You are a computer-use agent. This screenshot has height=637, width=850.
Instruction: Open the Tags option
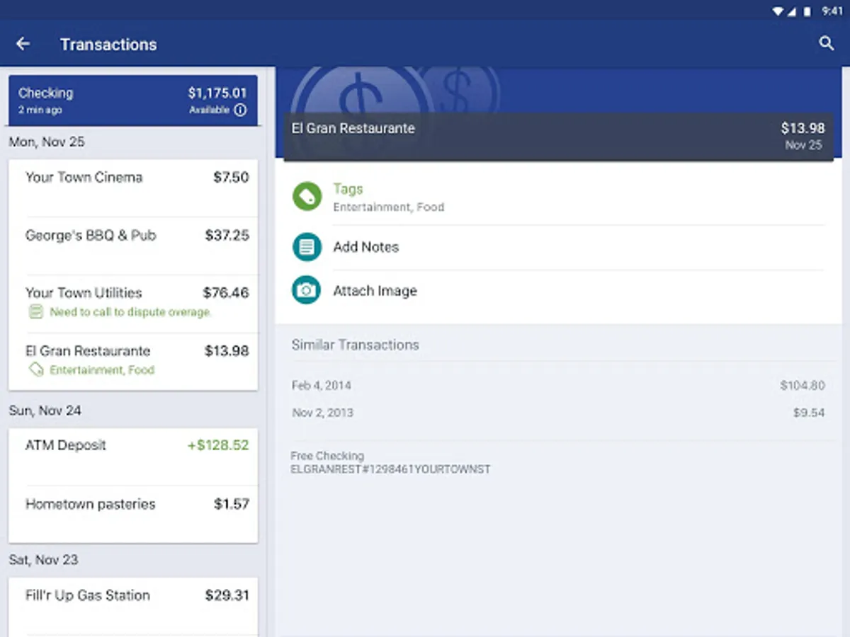coord(558,197)
